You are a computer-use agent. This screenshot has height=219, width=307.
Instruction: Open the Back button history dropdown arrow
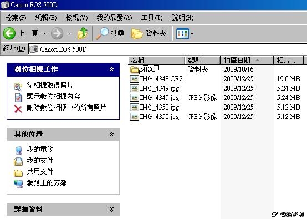(45, 33)
